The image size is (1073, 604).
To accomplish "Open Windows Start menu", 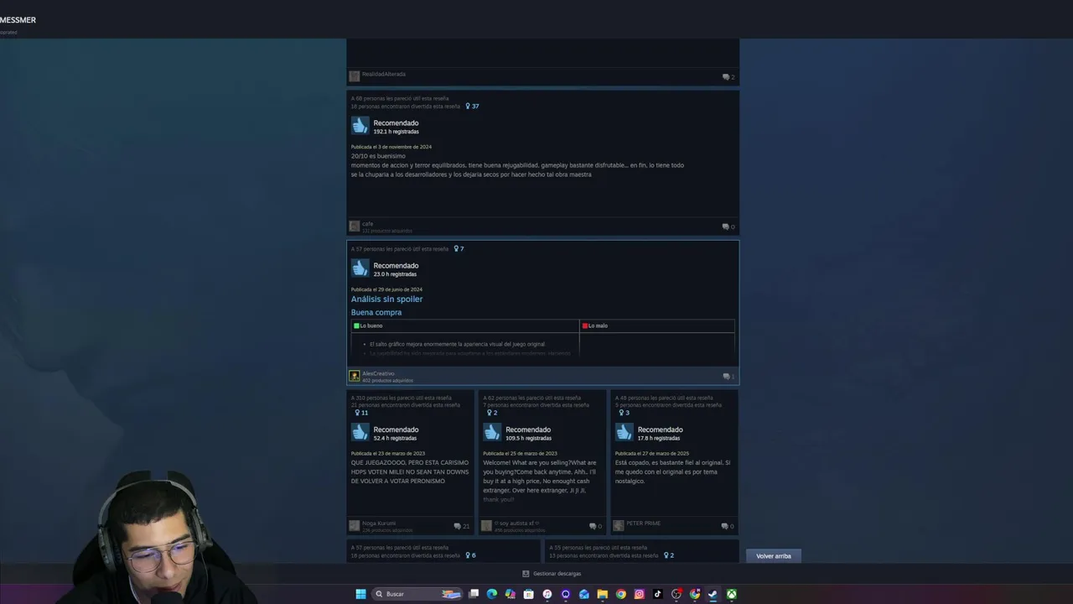I will point(360,594).
